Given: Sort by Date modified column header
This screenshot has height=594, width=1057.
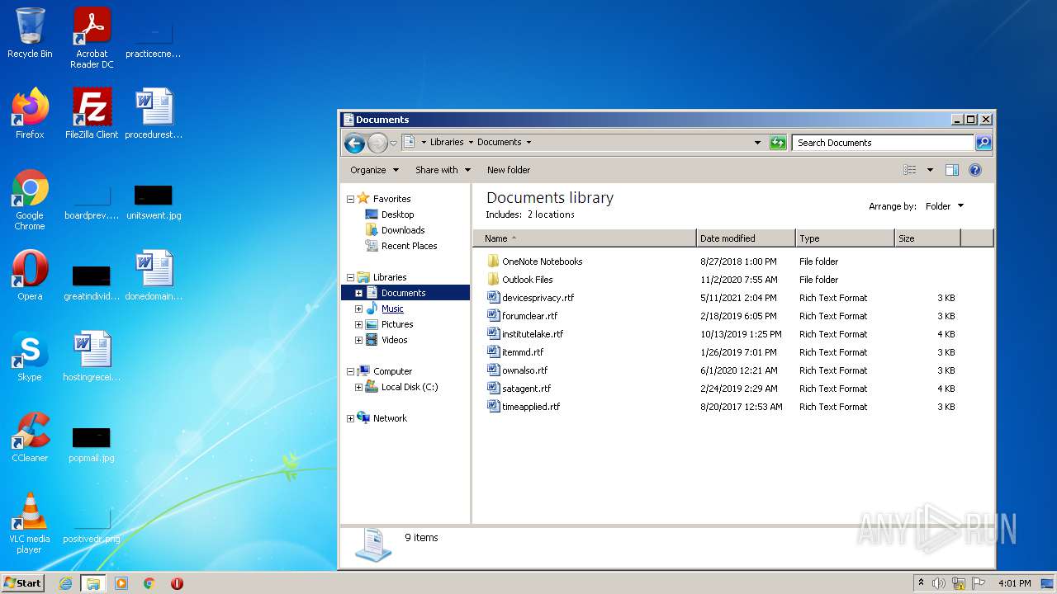Looking at the screenshot, I should coord(746,238).
